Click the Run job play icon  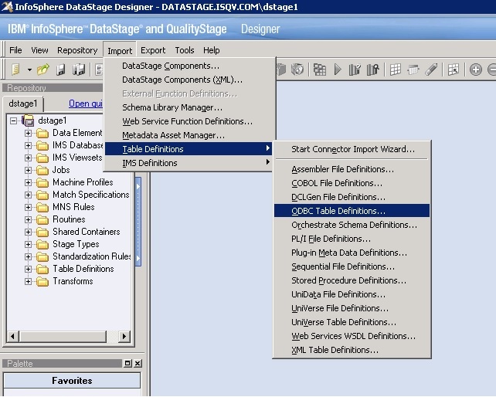tap(338, 70)
